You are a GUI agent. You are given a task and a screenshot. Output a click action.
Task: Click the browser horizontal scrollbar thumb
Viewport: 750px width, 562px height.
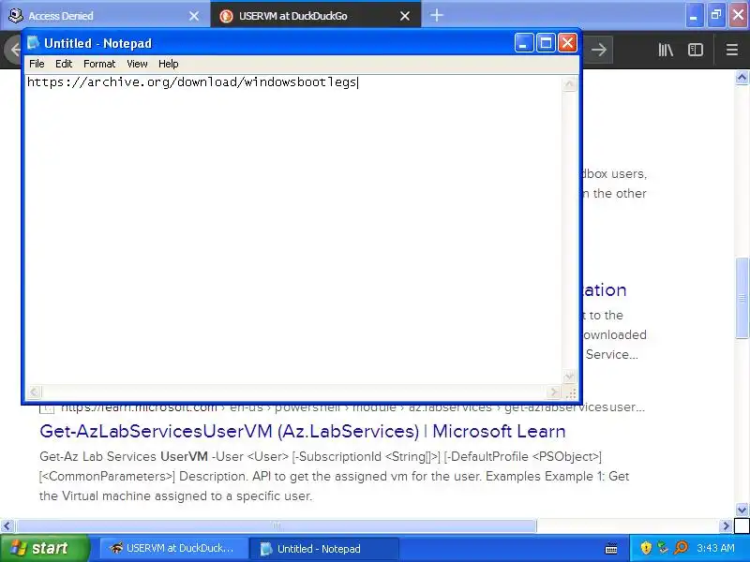(277, 526)
